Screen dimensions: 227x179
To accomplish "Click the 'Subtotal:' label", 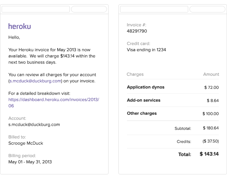I will (x=183, y=129).
